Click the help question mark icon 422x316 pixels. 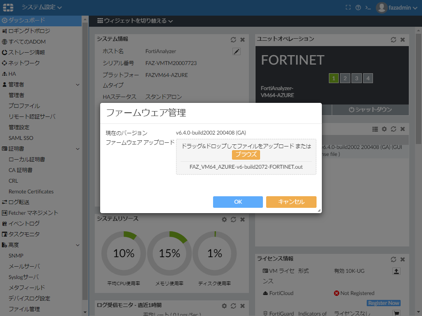tap(358, 7)
